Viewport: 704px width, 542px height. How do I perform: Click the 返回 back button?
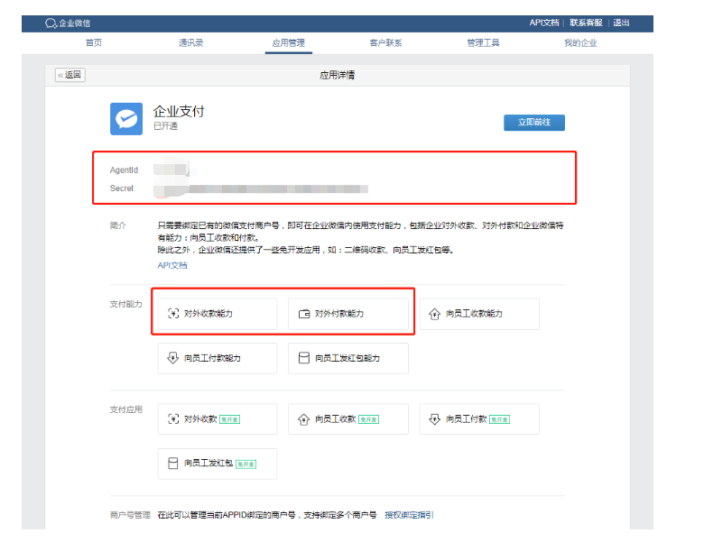pos(70,75)
